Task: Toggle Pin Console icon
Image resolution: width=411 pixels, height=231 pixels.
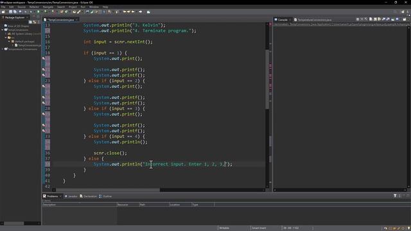Action: [392, 19]
